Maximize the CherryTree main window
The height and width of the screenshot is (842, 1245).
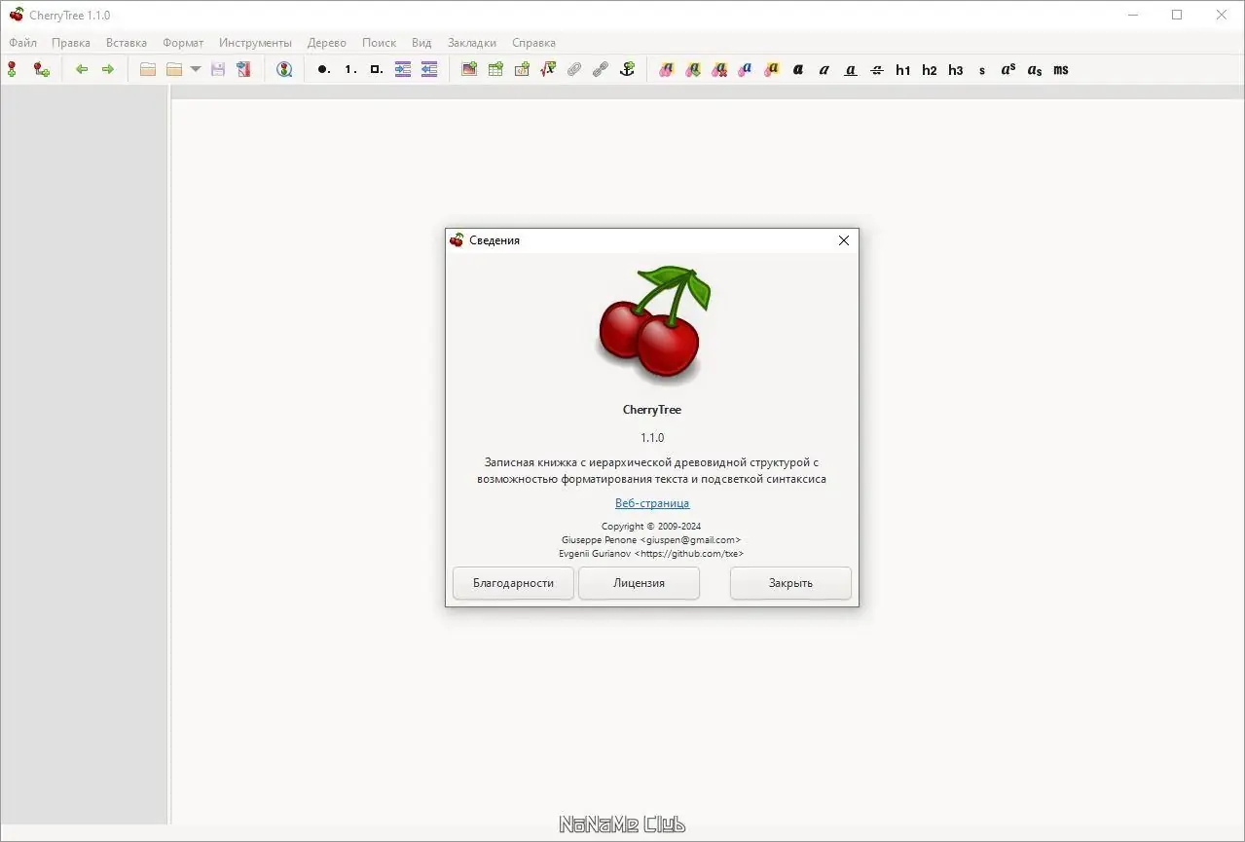click(x=1177, y=15)
